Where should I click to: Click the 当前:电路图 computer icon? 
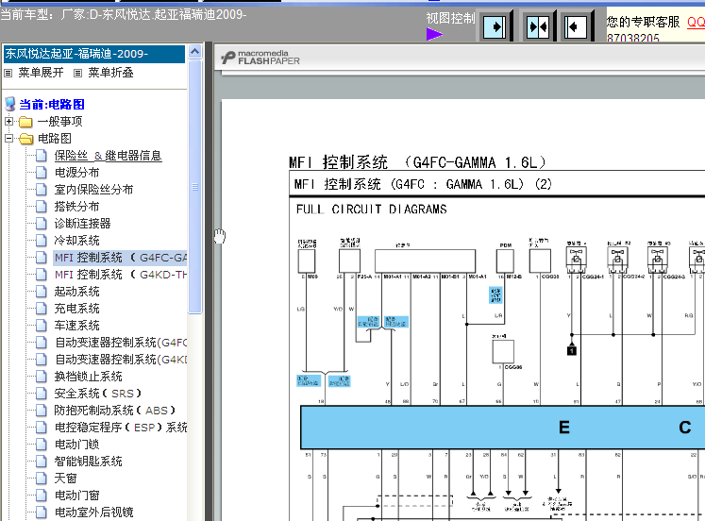point(9,104)
